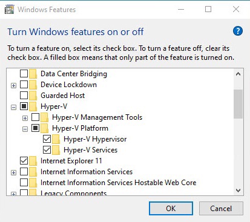
Task: Click the Internet Information Services folder icon
Action: (x=33, y=172)
